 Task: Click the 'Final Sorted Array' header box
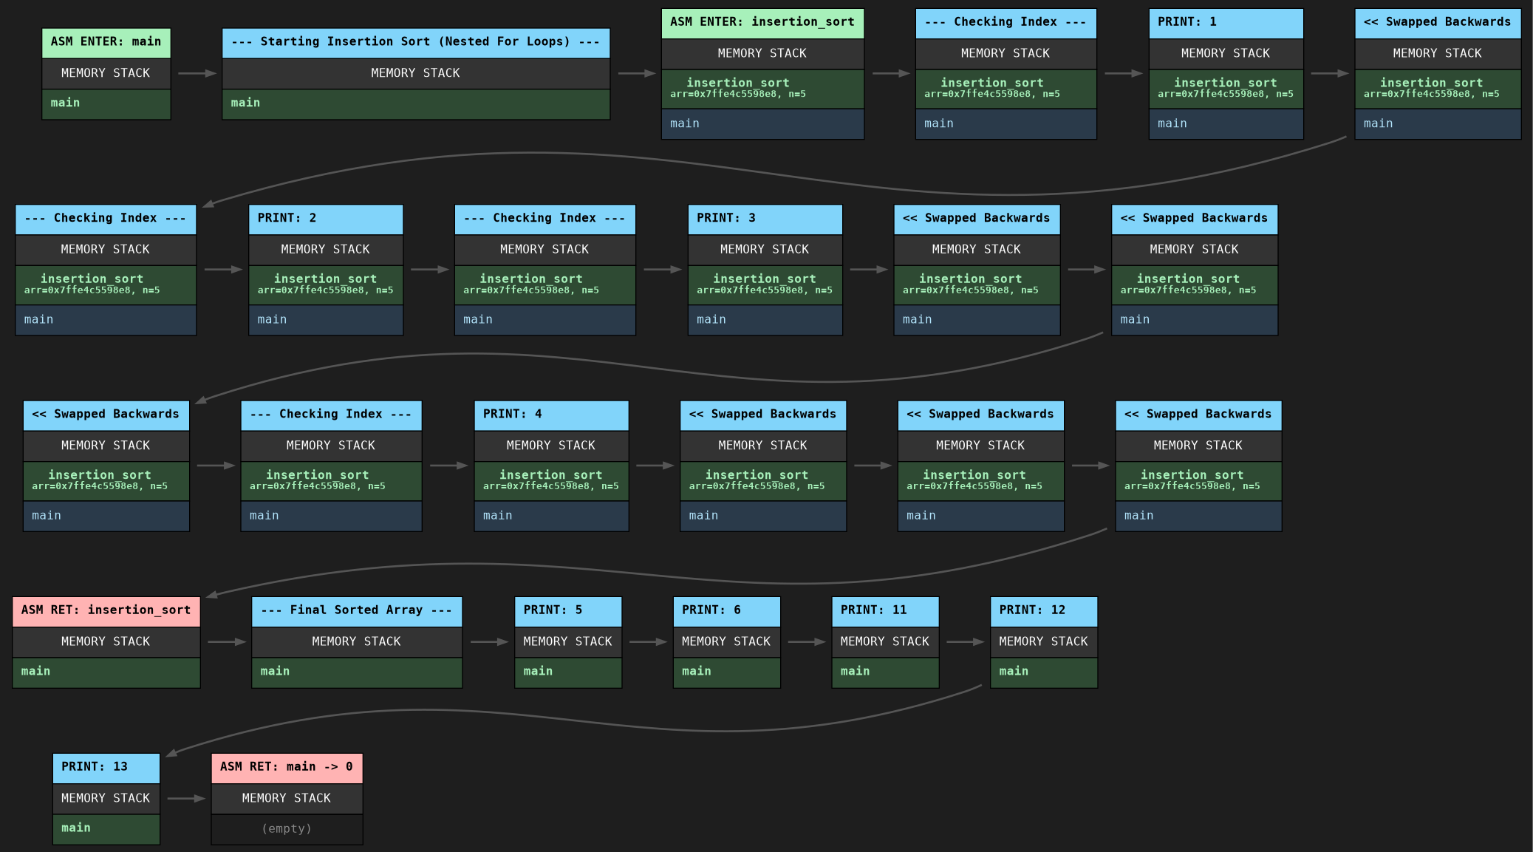click(356, 610)
